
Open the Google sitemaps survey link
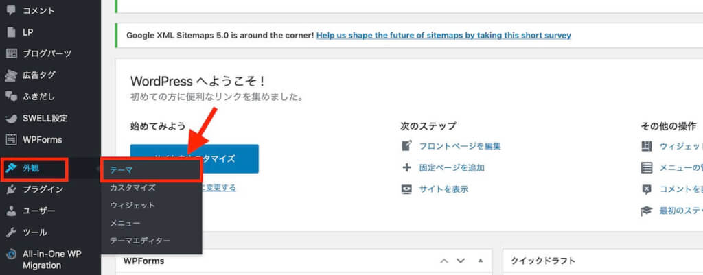(x=444, y=36)
